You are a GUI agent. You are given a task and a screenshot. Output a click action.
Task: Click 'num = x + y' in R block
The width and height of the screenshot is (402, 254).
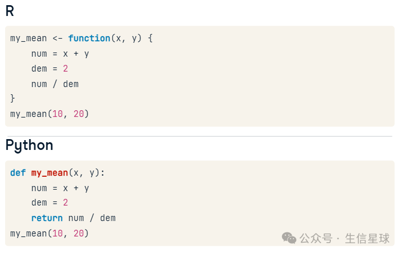pos(60,54)
